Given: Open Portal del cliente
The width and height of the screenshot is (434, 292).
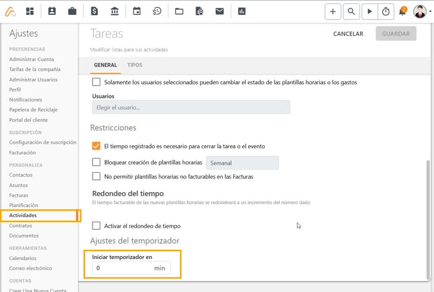Looking at the screenshot, I should pos(29,120).
